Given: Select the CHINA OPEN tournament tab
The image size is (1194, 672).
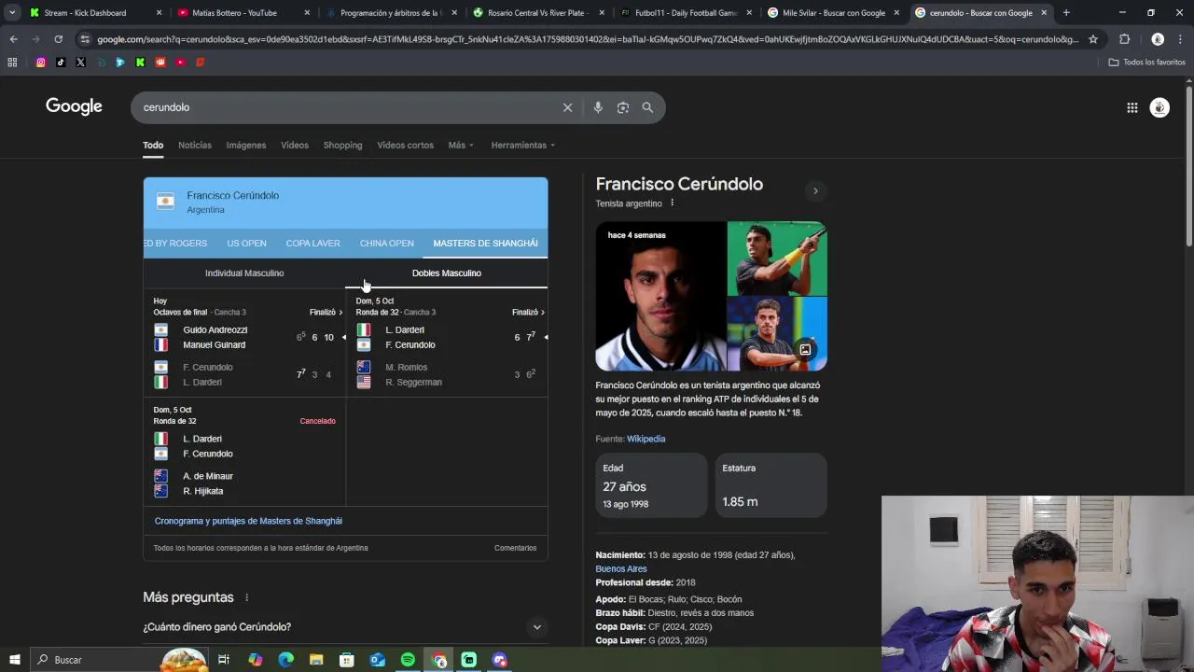Looking at the screenshot, I should pos(386,243).
